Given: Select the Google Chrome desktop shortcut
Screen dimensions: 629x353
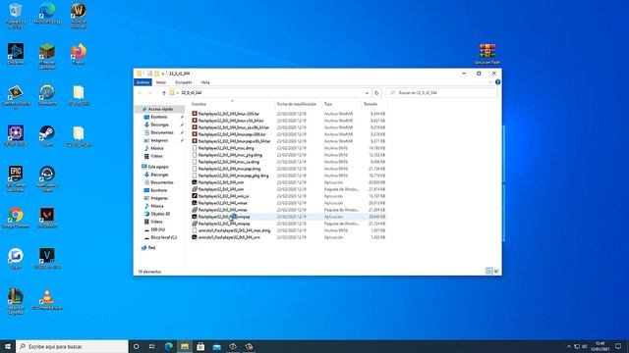Looking at the screenshot, I should [x=16, y=218].
